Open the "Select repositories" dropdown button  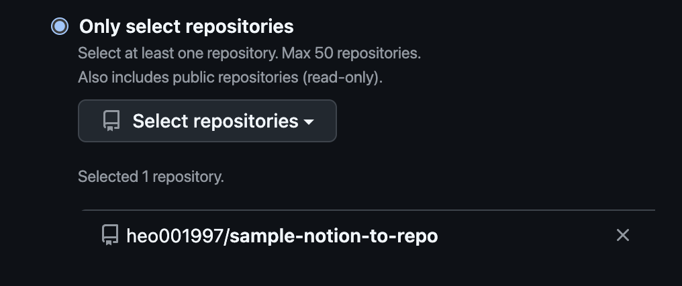(x=207, y=121)
